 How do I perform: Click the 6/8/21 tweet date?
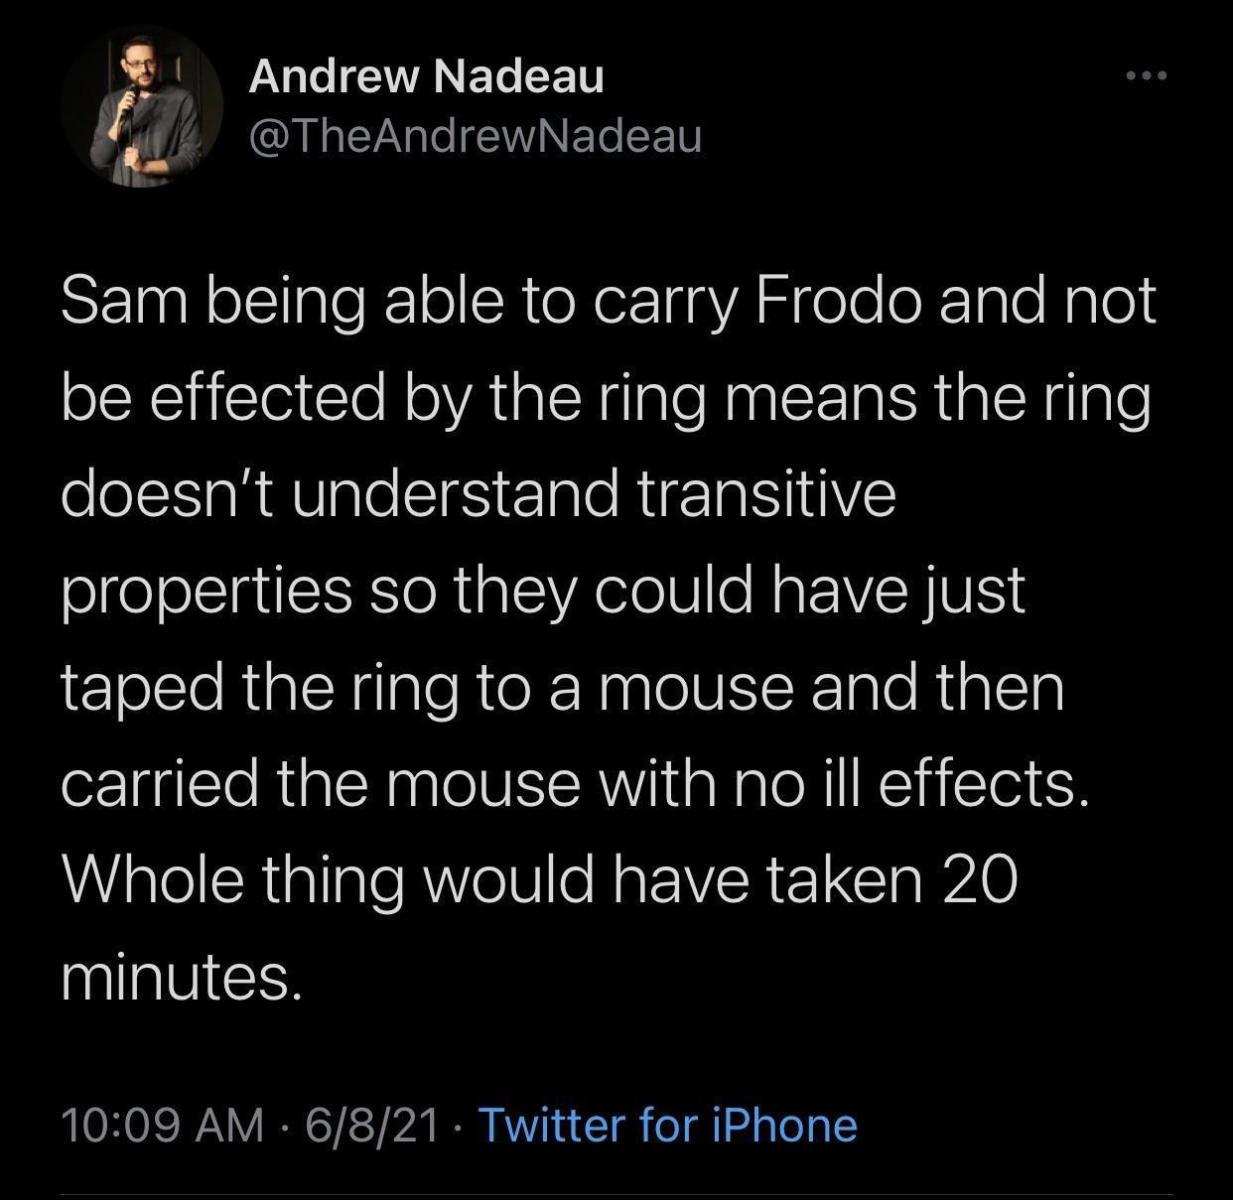coord(372,1125)
